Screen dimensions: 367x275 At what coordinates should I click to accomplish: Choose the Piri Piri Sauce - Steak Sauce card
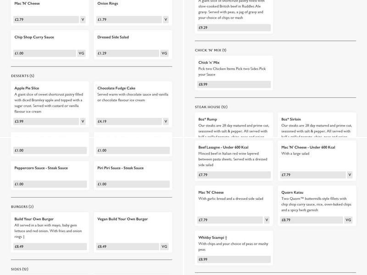tap(133, 175)
